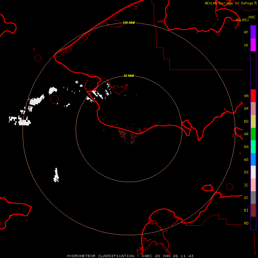The height and width of the screenshot is (258, 258).
Task: Click the purple RF legend color swatch
Action: [253, 32]
